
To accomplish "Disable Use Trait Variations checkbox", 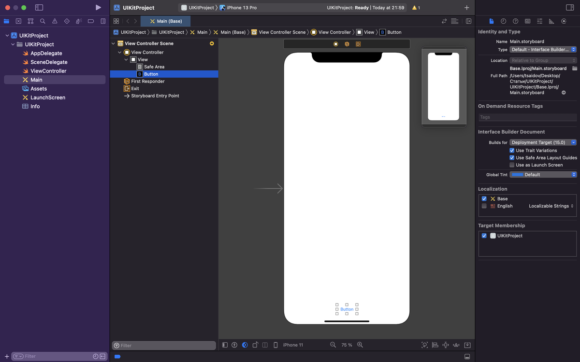I will (512, 151).
